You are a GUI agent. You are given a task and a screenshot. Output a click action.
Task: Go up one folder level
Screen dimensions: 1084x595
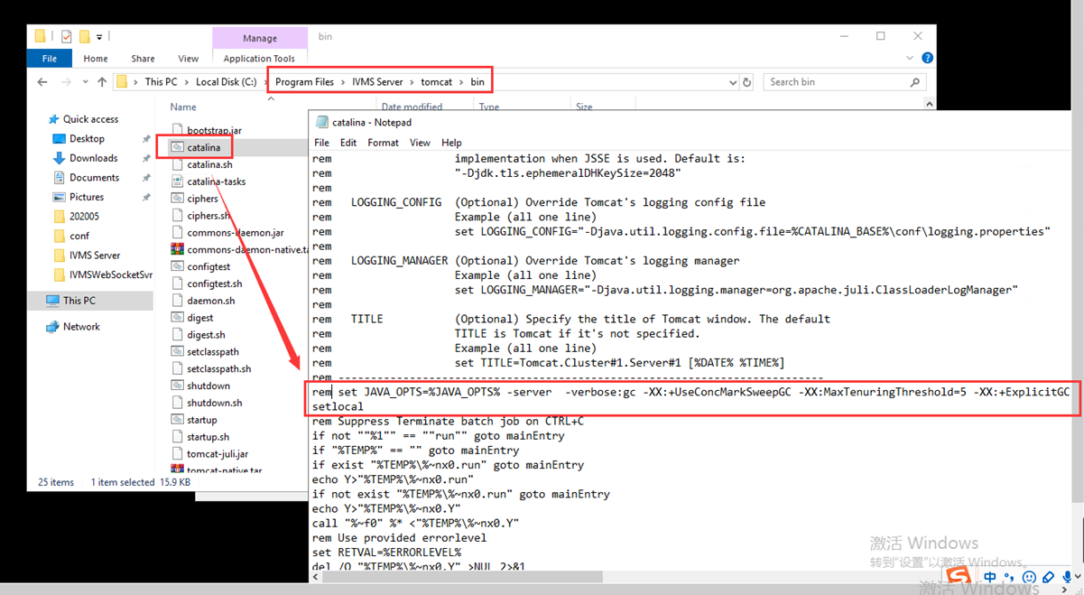(x=102, y=82)
